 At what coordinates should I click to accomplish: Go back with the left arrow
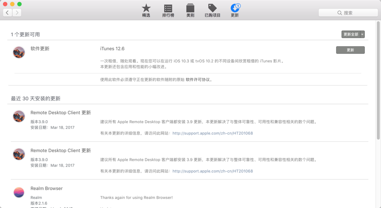point(8,13)
